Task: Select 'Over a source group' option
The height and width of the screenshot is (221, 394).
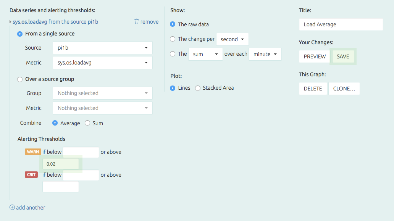Action: coord(20,79)
